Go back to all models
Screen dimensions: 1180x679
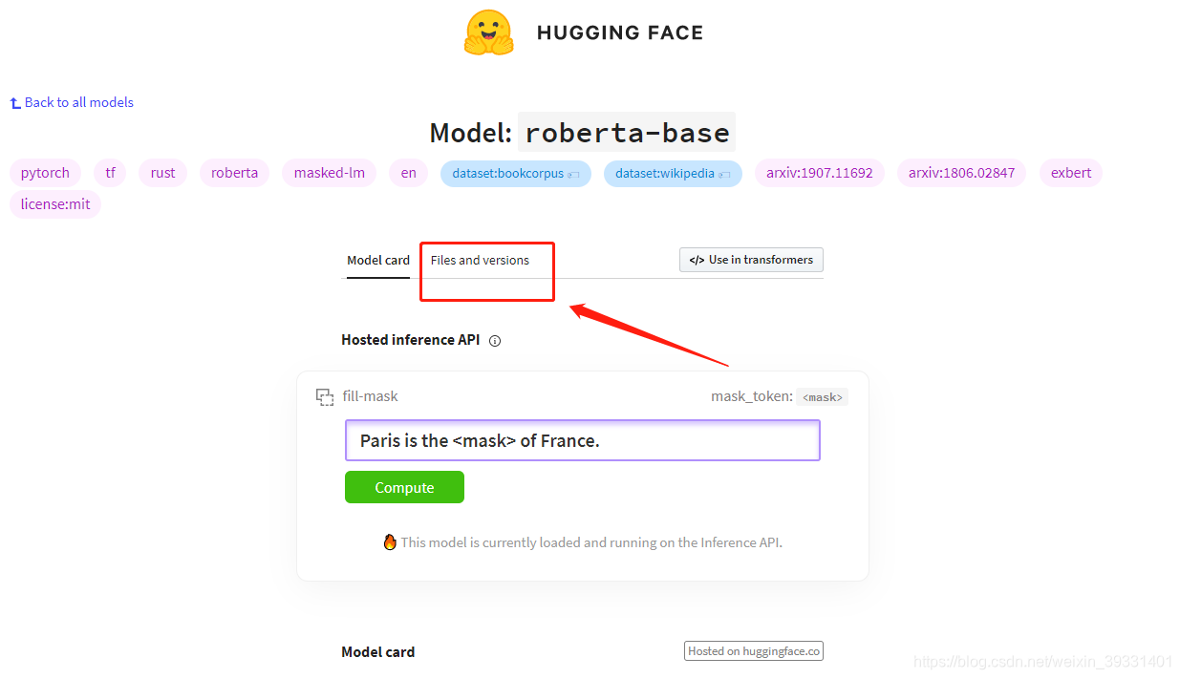(x=72, y=102)
